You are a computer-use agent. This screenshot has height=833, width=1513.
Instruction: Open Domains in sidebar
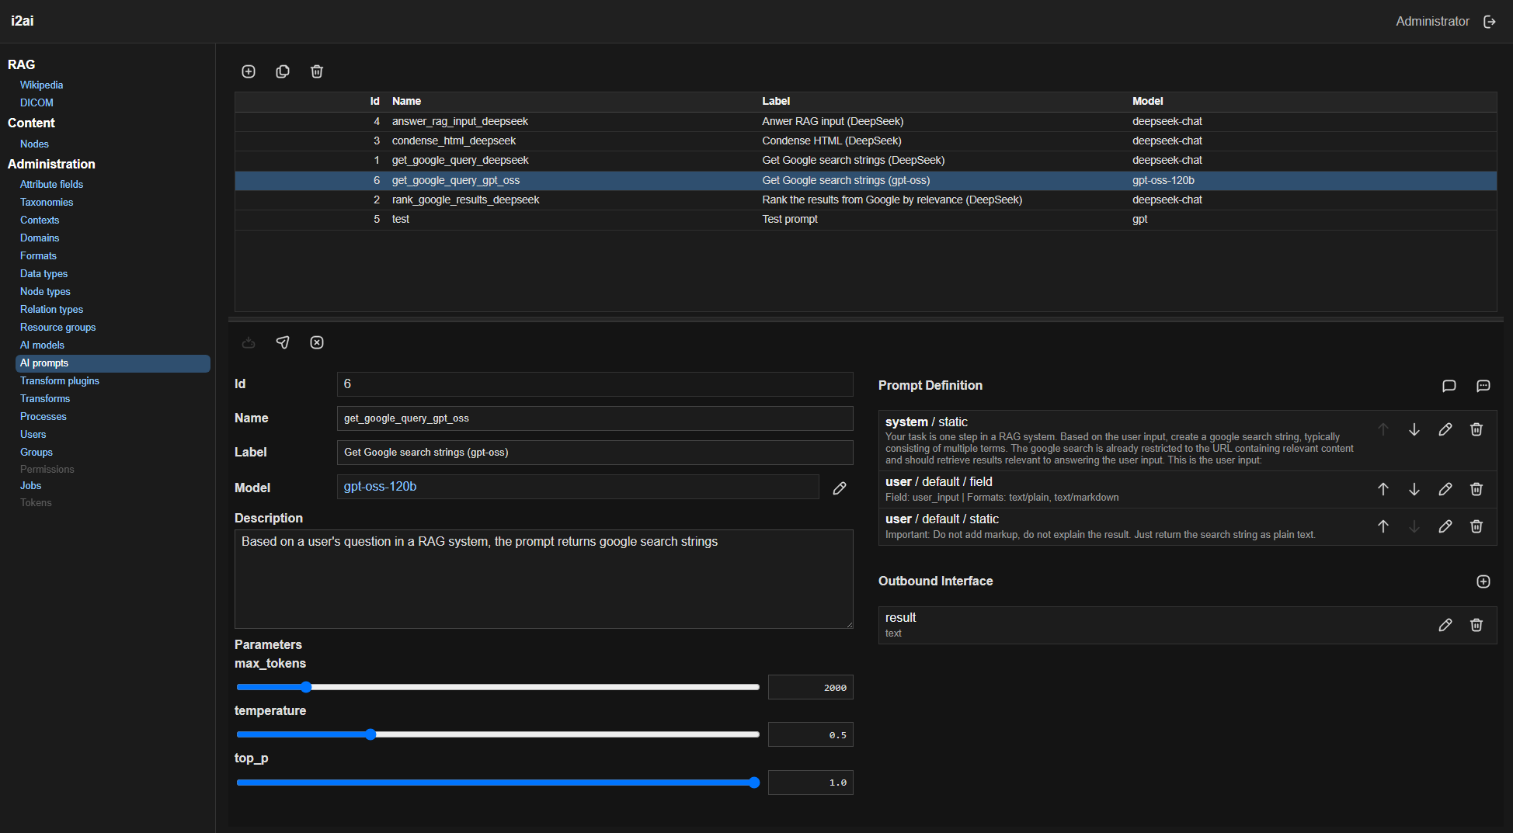40,238
